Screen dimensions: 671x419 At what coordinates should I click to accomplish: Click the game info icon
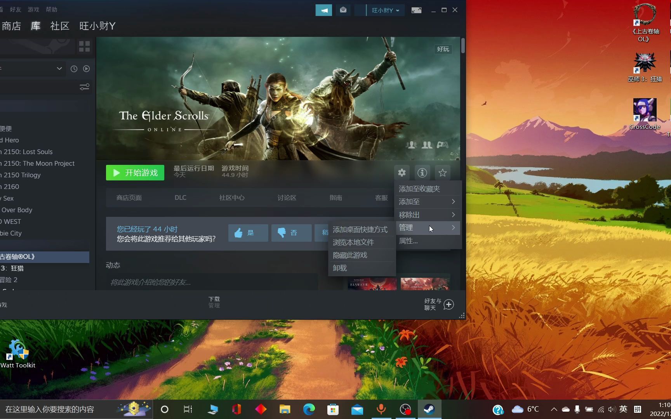422,173
